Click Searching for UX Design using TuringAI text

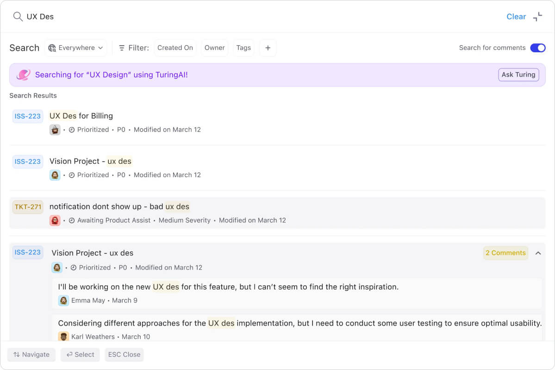tap(112, 74)
